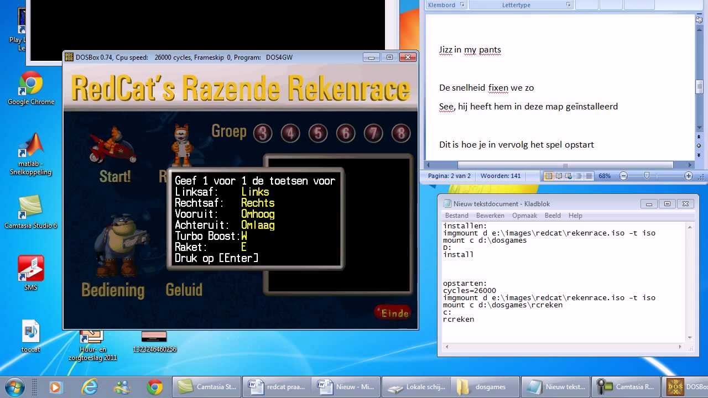
Task: Click Word vertical scrollbar down arrow
Action: 699,128
